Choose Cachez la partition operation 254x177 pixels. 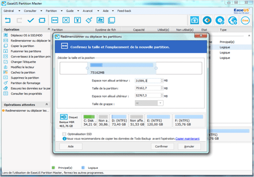(23, 73)
